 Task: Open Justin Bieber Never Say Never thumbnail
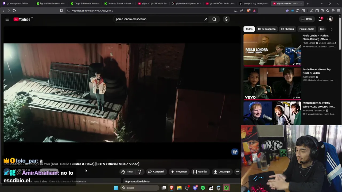pyautogui.click(x=272, y=84)
